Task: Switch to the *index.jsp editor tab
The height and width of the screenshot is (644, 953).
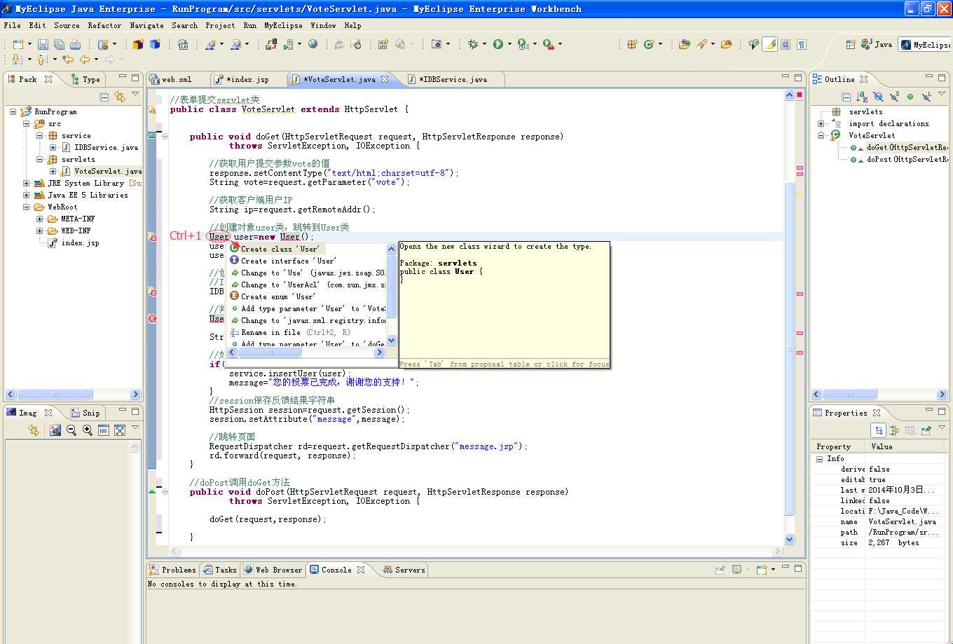Action: point(247,79)
